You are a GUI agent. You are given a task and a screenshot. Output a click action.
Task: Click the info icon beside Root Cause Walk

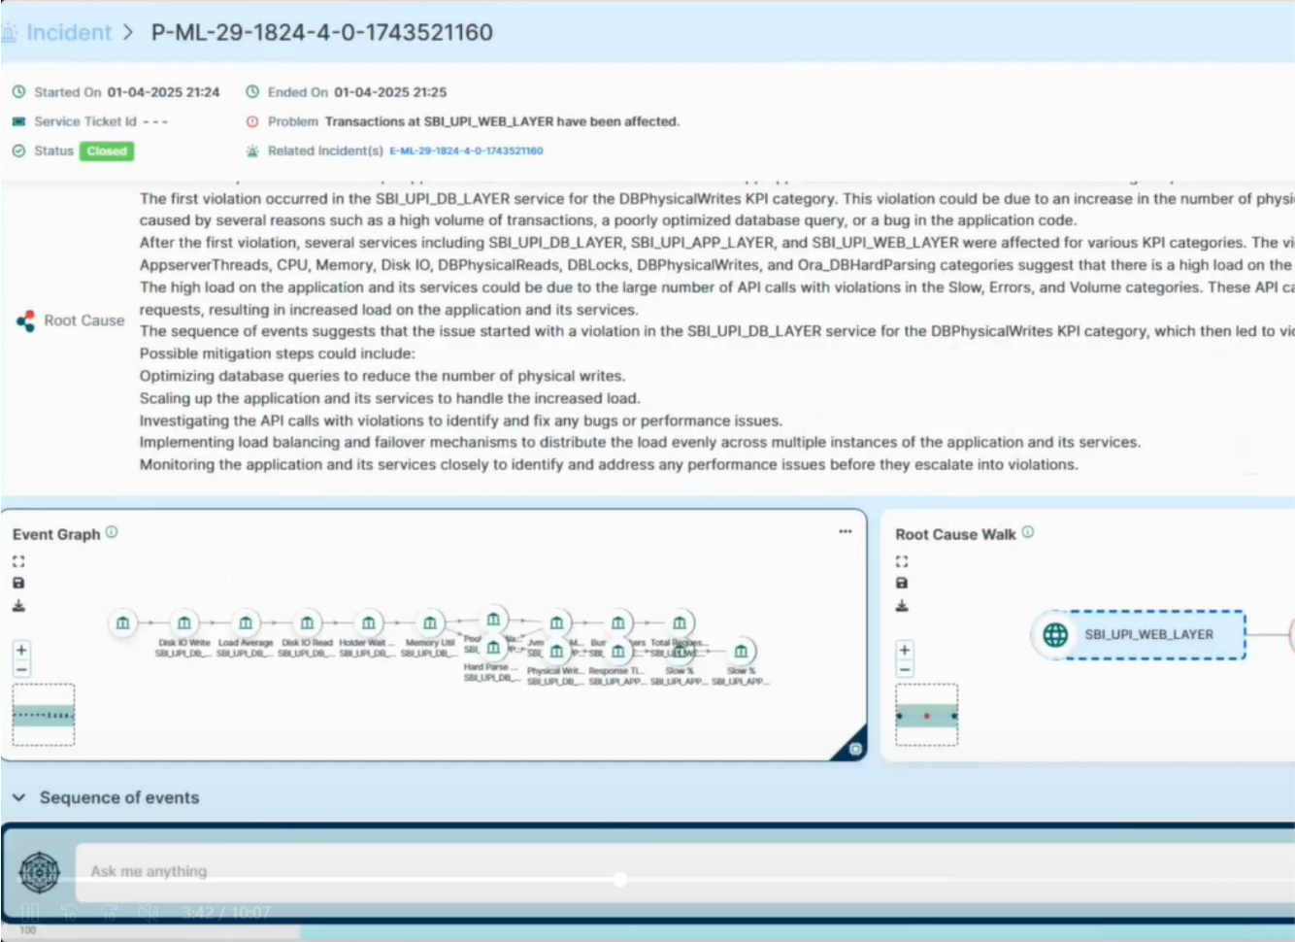click(x=1028, y=532)
